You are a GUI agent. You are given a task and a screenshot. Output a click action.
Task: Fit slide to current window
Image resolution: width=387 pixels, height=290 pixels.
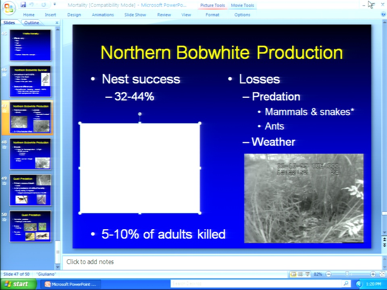pyautogui.click(x=382, y=274)
